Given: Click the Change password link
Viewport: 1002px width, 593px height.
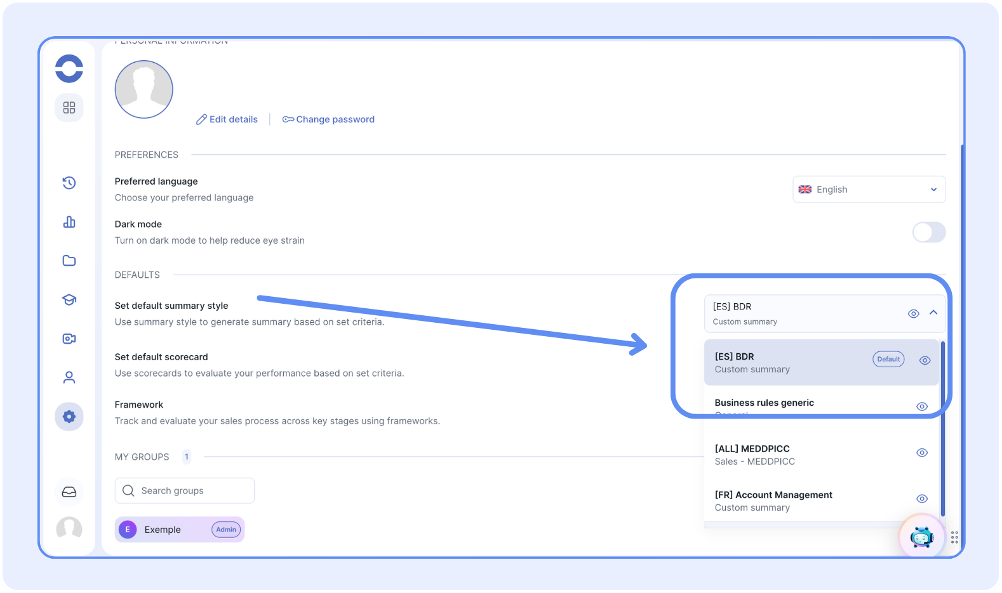Looking at the screenshot, I should tap(329, 119).
